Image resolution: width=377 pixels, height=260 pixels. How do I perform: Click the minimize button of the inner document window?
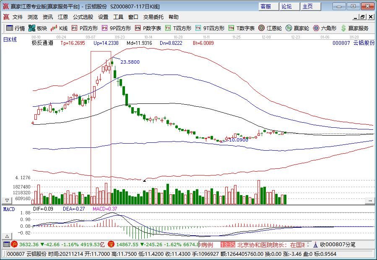[x=355, y=17]
